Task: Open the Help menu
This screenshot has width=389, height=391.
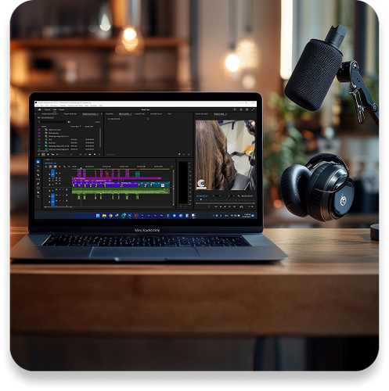Action: point(101,106)
